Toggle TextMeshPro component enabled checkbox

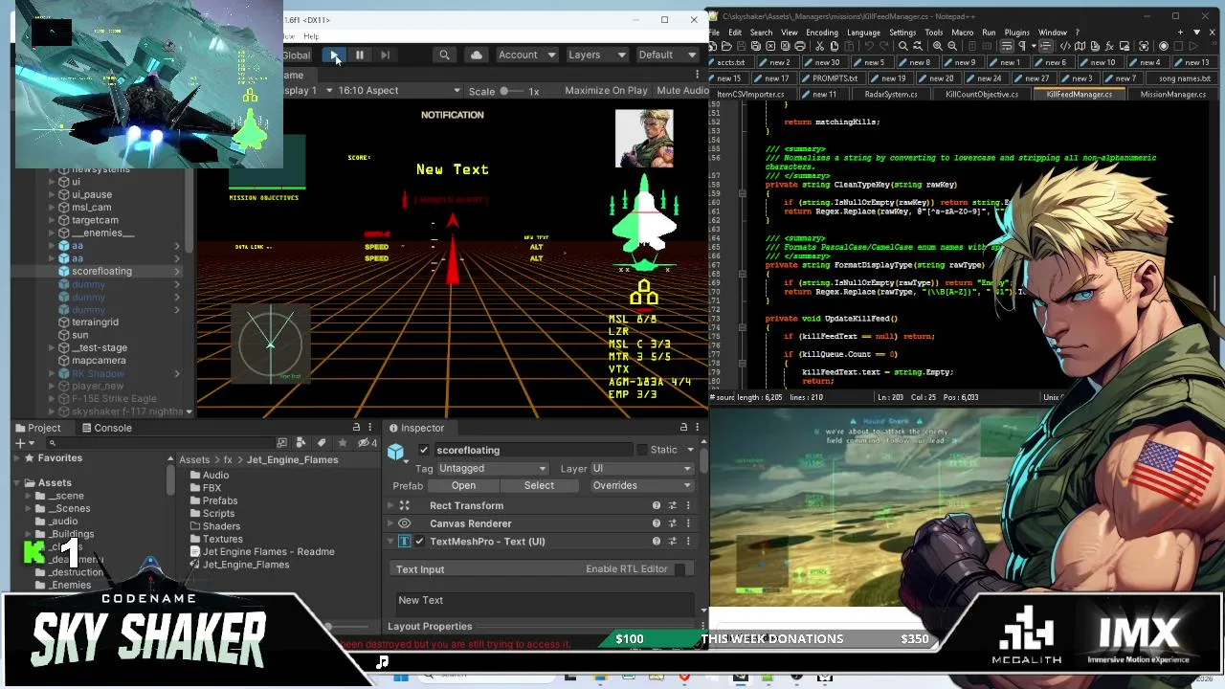[x=419, y=542]
